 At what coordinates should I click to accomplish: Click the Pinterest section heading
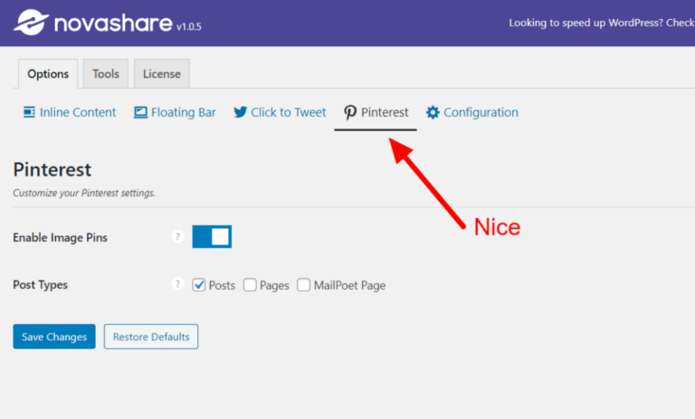52,169
